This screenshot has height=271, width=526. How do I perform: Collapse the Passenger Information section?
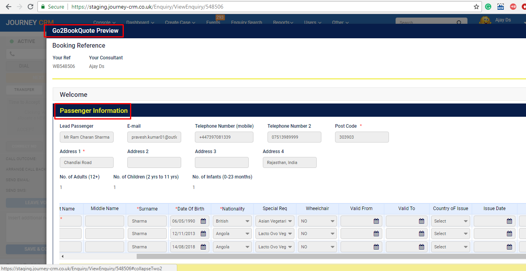[289, 111]
